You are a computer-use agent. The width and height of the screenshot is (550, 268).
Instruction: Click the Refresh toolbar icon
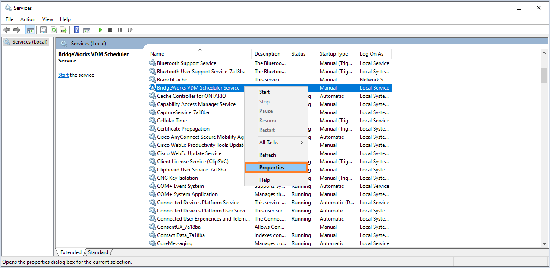tap(53, 30)
